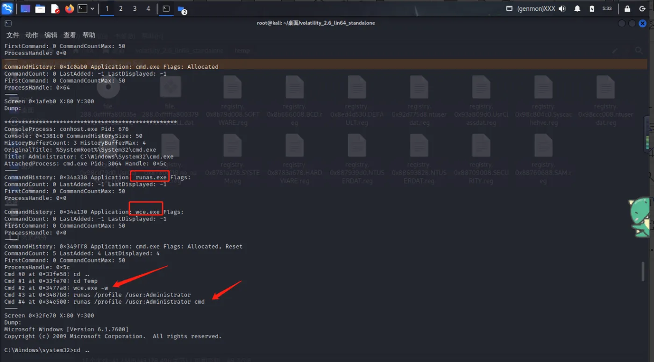Switch to workspace 4

point(149,8)
